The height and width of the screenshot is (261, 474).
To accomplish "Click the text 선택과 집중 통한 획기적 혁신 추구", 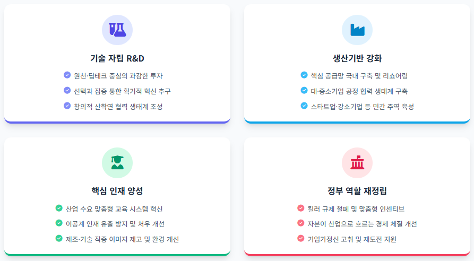I will tap(123, 91).
